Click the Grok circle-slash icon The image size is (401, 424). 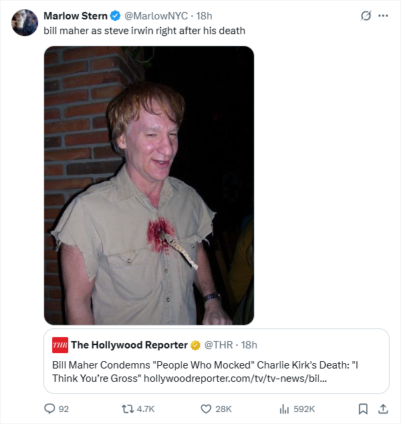point(366,15)
